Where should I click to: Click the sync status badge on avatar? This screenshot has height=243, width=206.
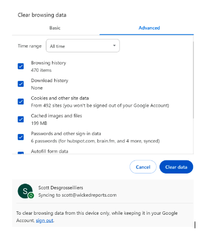coord(31,196)
